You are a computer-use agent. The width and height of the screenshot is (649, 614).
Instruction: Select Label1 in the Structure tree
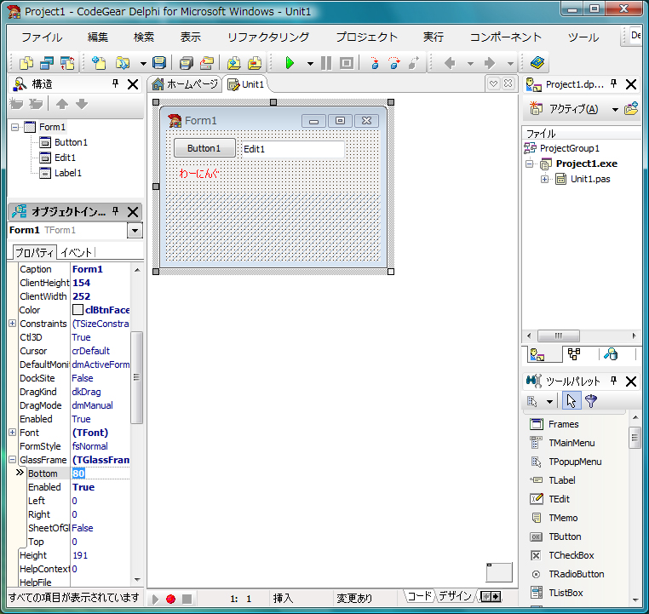(68, 173)
